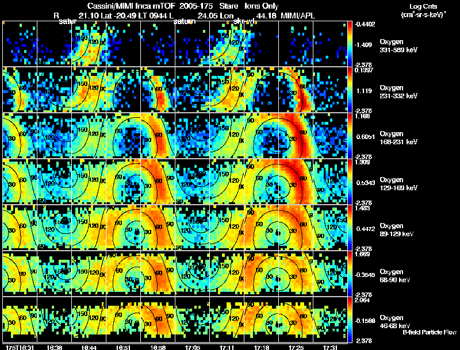460x350 pixels.
Task: Click the 'Ions Only' title text
Action: pyautogui.click(x=262, y=6)
